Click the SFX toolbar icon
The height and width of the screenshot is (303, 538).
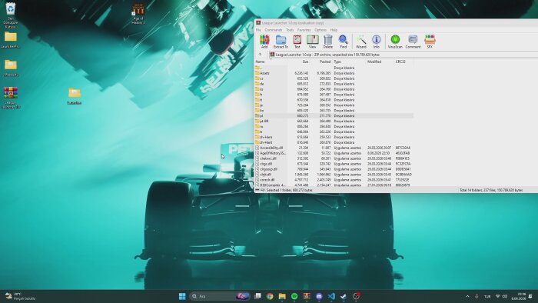click(430, 42)
